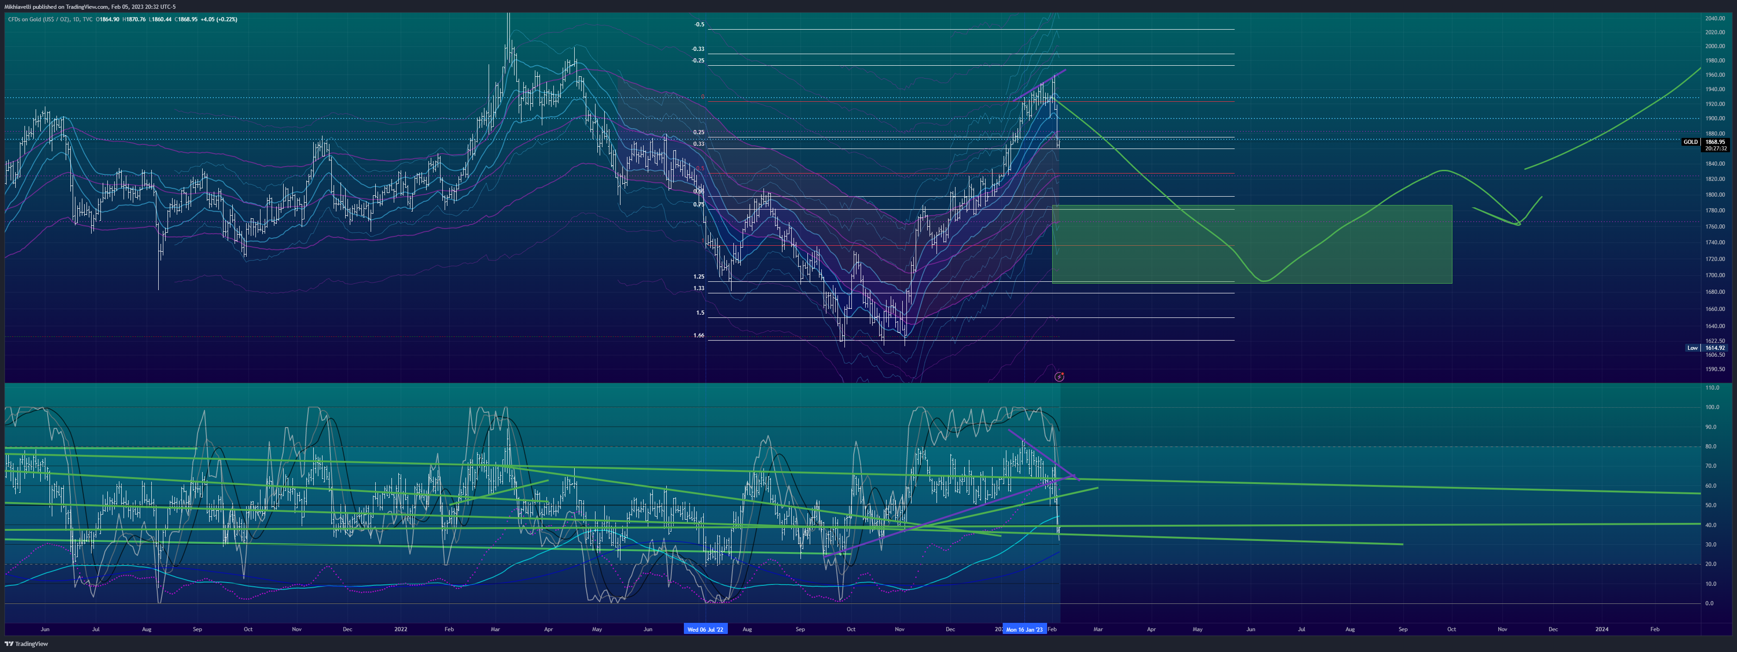Click the current price label 1868.95
The height and width of the screenshot is (652, 1737).
(x=1715, y=142)
